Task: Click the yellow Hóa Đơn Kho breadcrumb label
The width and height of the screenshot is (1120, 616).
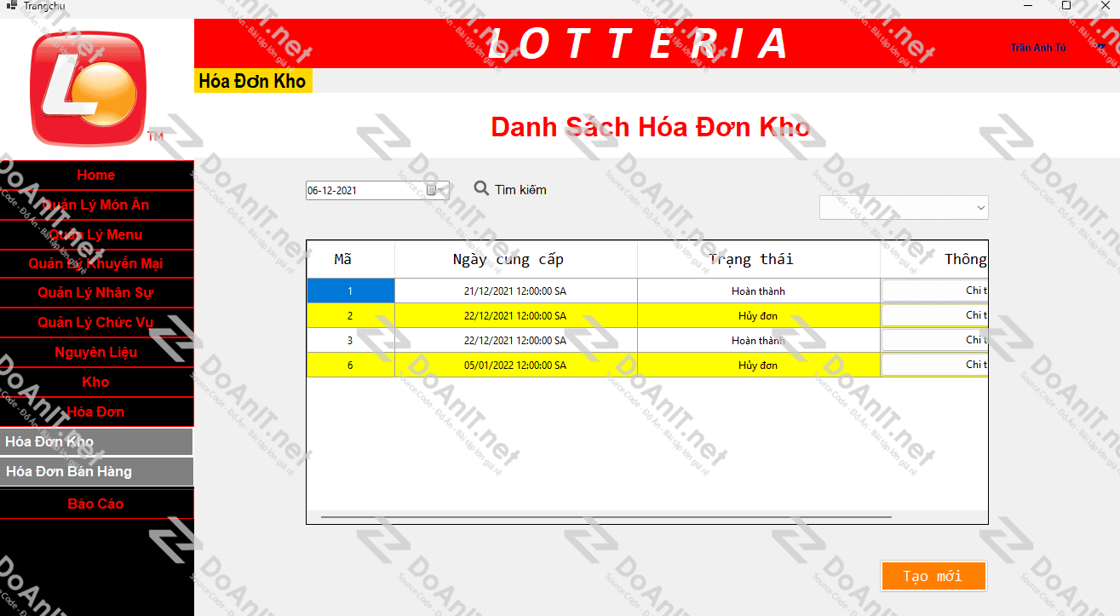Action: 253,81
